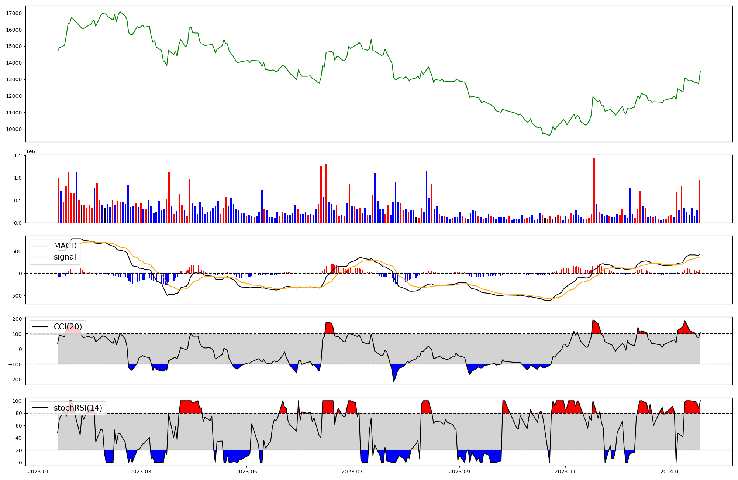Click the 2023-11 x-axis date label
The image size is (738, 480).
(565, 472)
